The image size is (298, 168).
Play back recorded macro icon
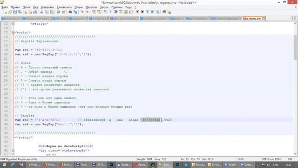point(147,12)
